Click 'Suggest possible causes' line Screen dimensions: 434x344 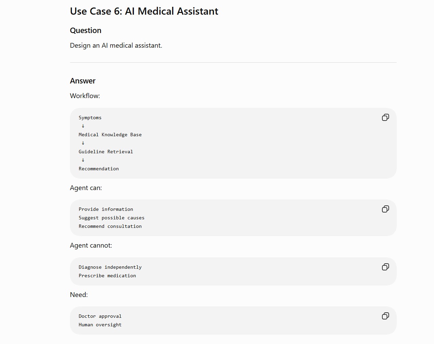point(112,218)
